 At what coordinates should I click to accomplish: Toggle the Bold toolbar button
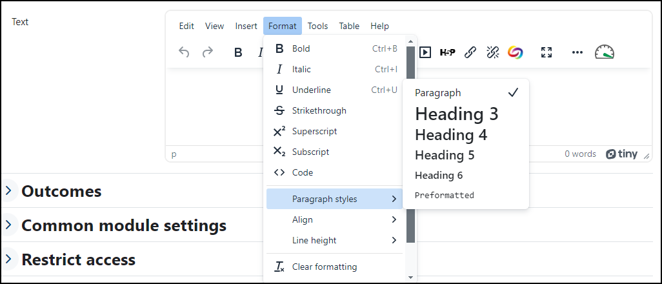[x=238, y=52]
